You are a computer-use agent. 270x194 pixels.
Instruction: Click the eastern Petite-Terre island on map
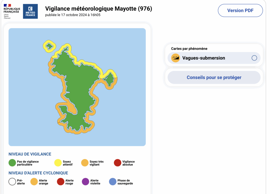click(x=109, y=78)
